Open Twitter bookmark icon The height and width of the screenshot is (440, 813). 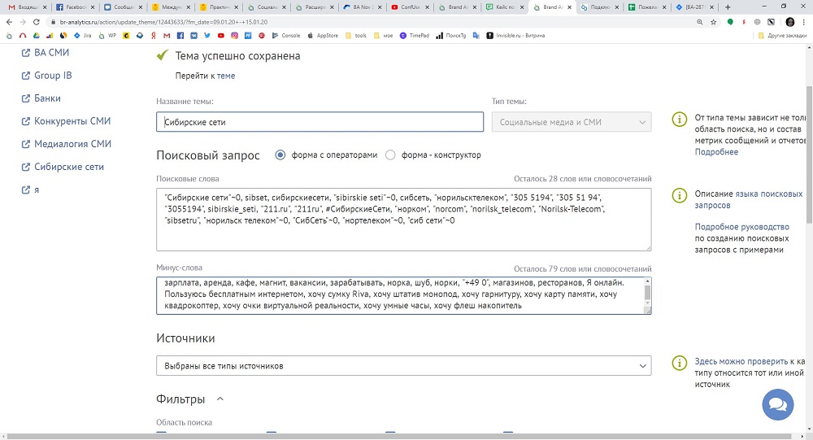coord(207,36)
